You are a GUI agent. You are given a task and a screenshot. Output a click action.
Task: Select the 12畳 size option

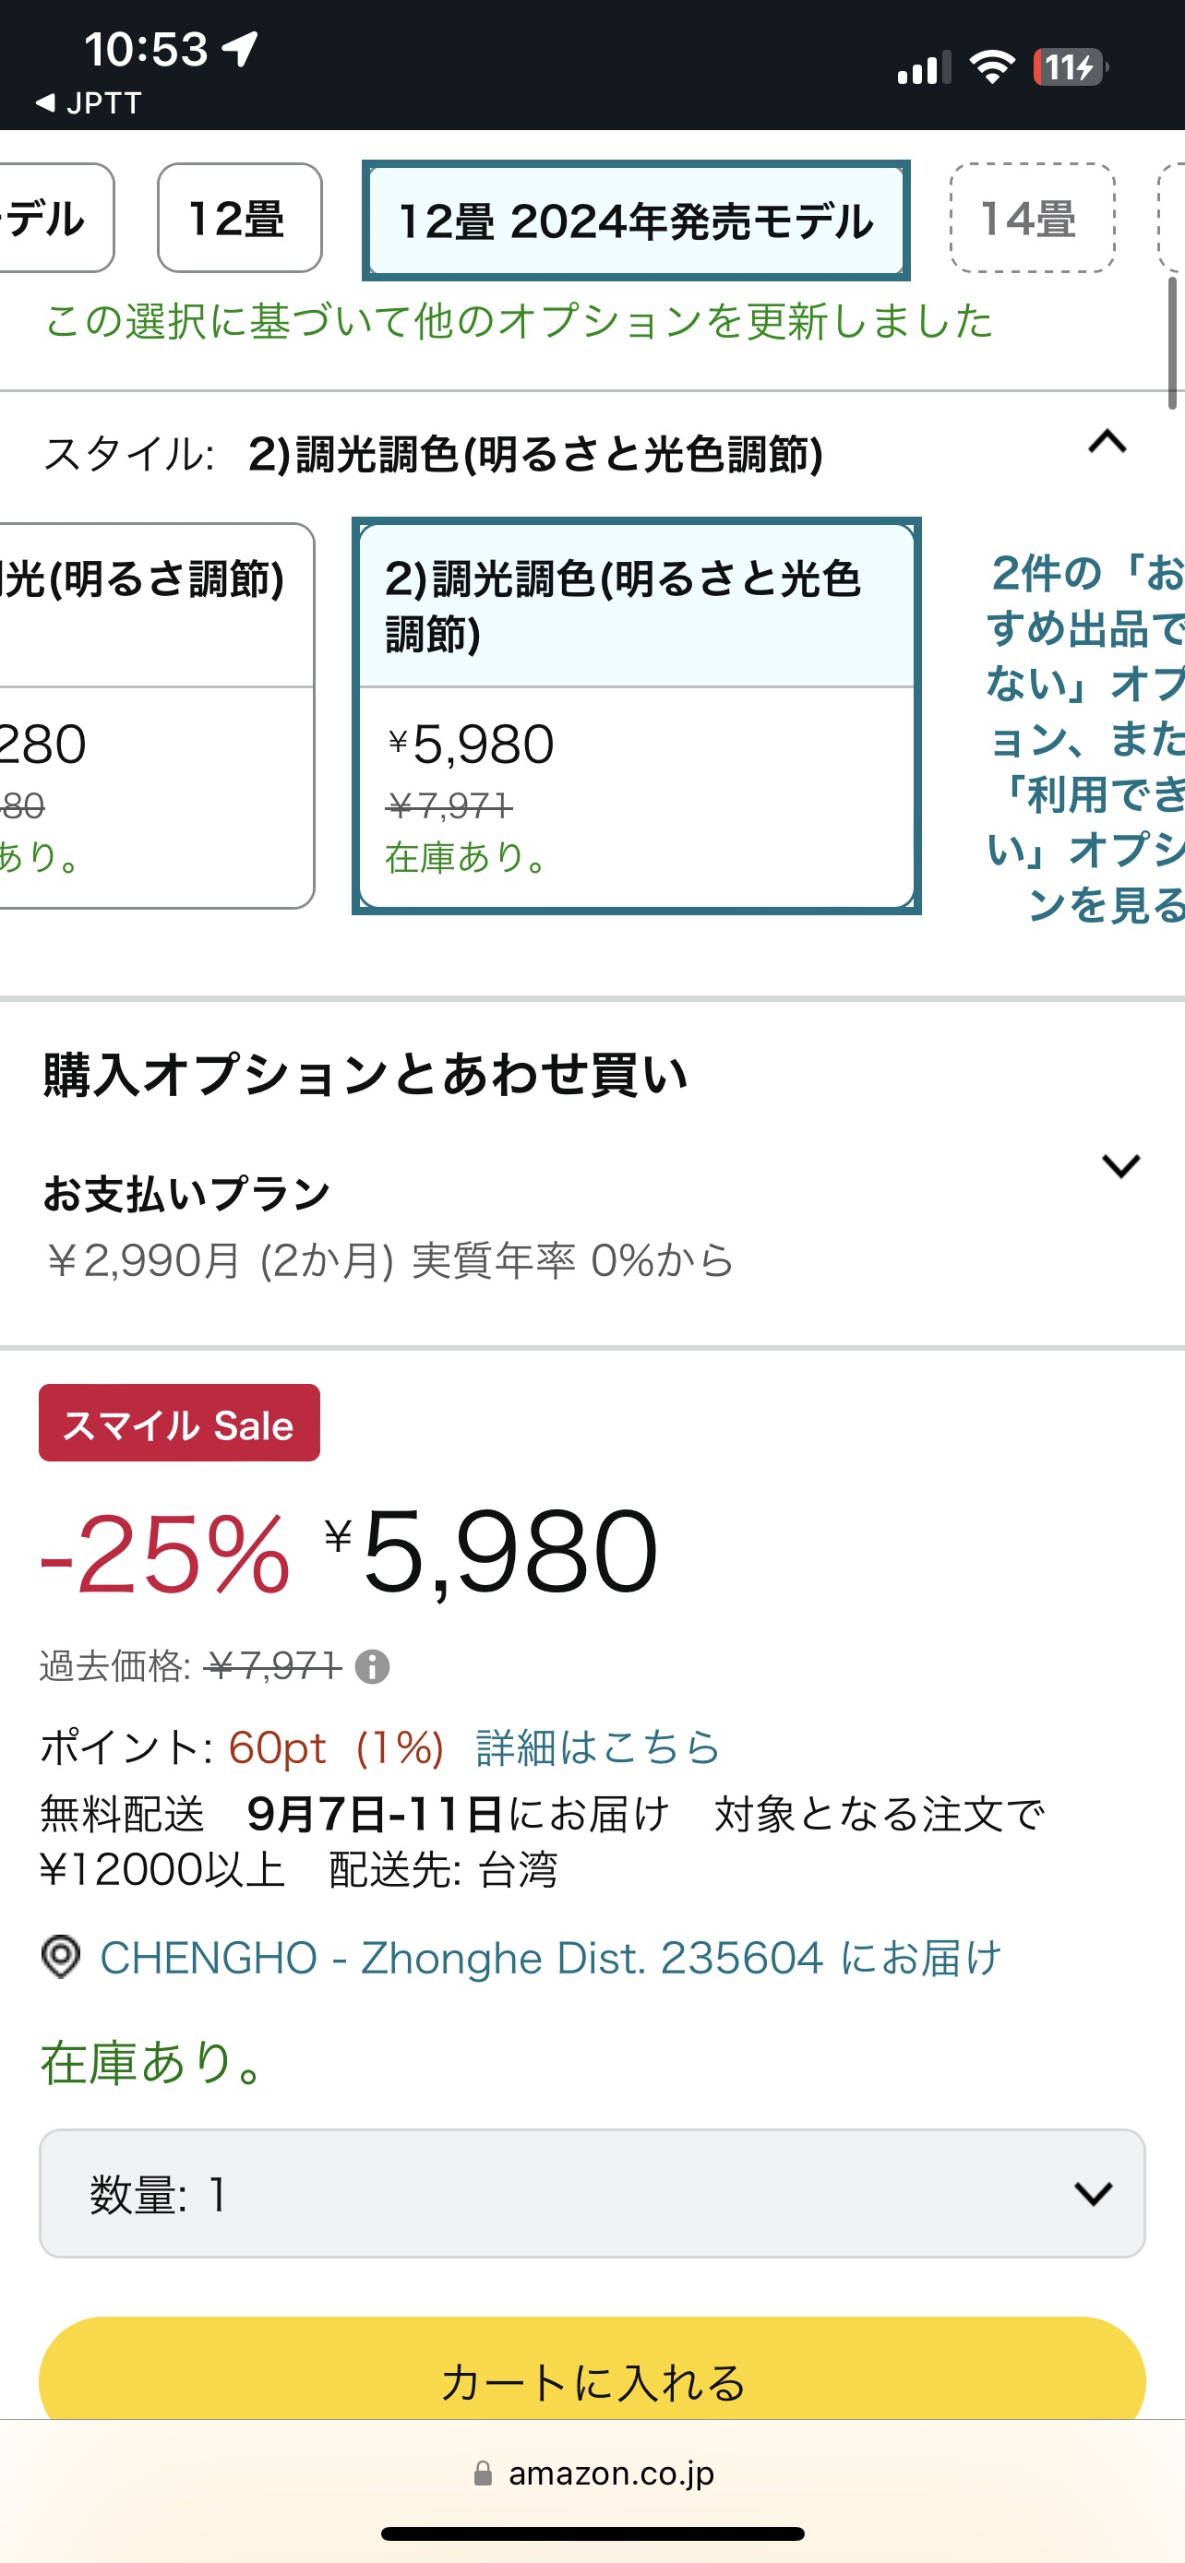coord(240,218)
